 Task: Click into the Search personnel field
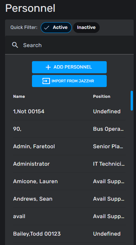[x=69, y=45]
